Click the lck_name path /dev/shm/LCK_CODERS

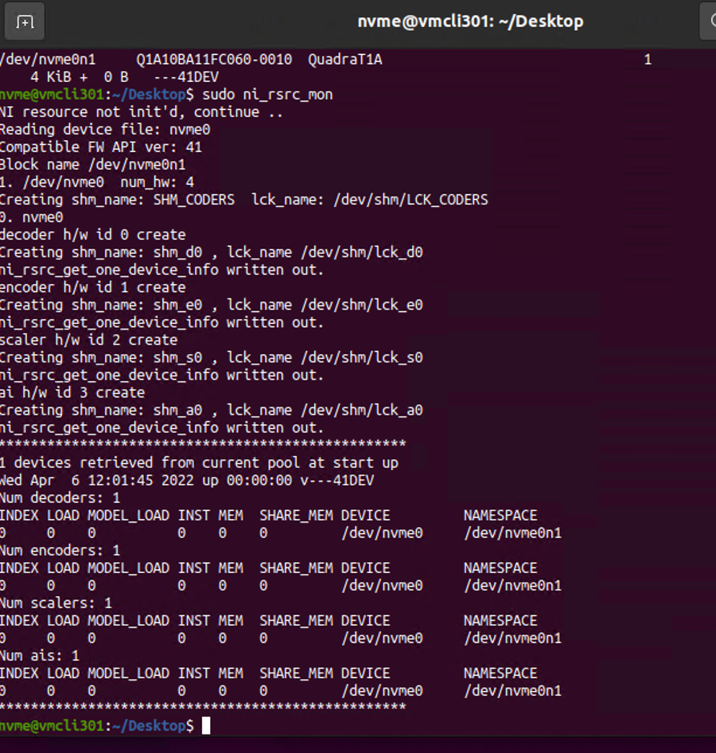[x=411, y=200]
